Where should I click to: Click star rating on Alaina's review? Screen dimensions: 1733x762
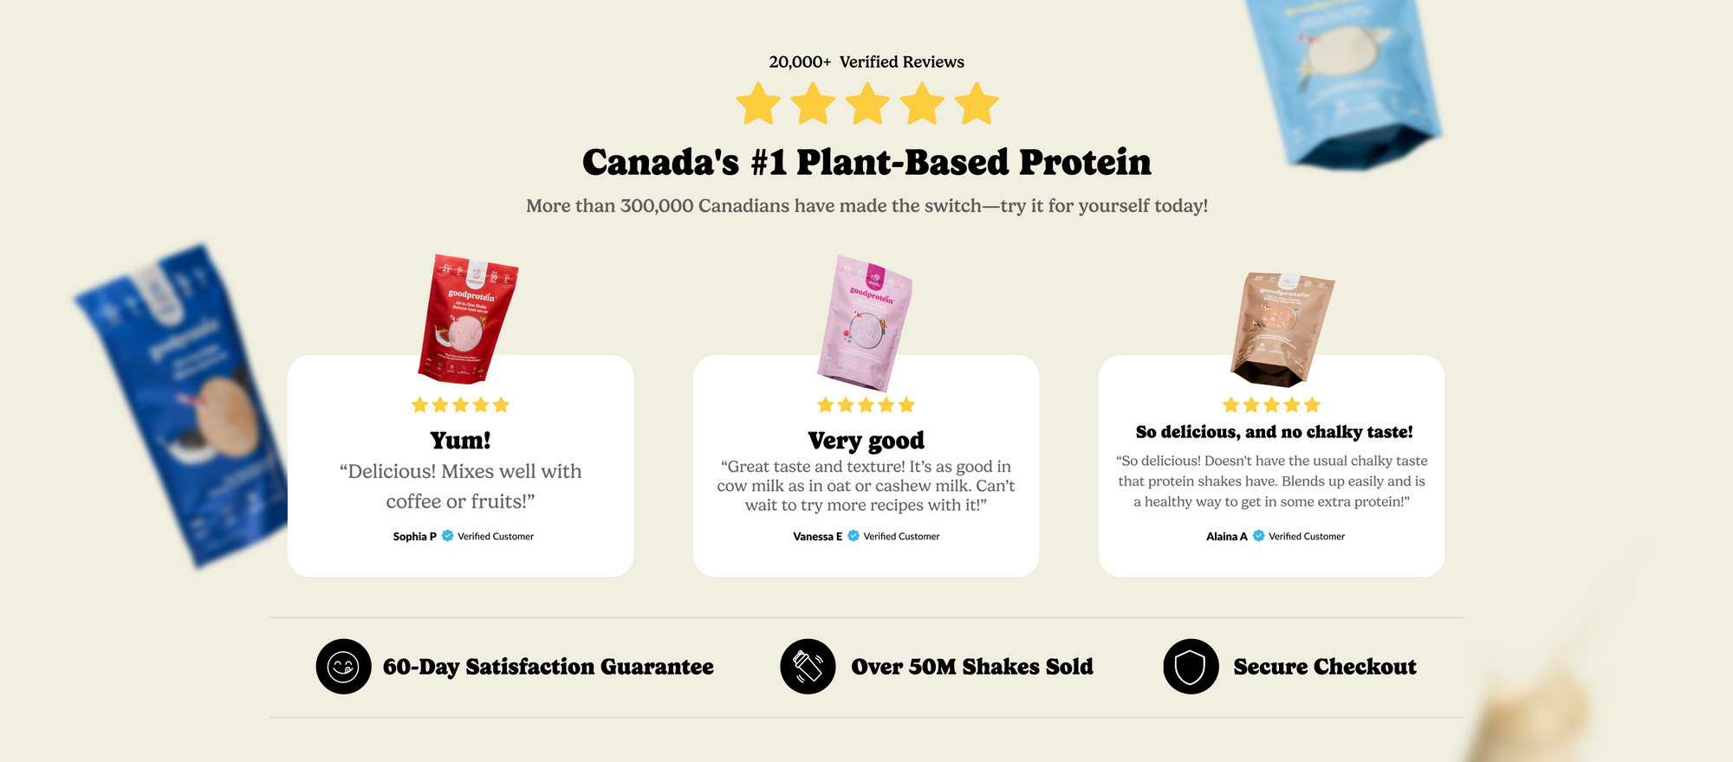coord(1271,405)
